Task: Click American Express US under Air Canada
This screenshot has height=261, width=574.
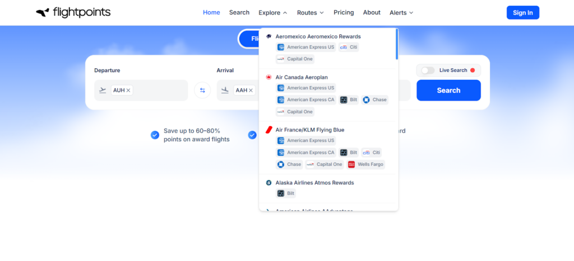Action: (306, 88)
